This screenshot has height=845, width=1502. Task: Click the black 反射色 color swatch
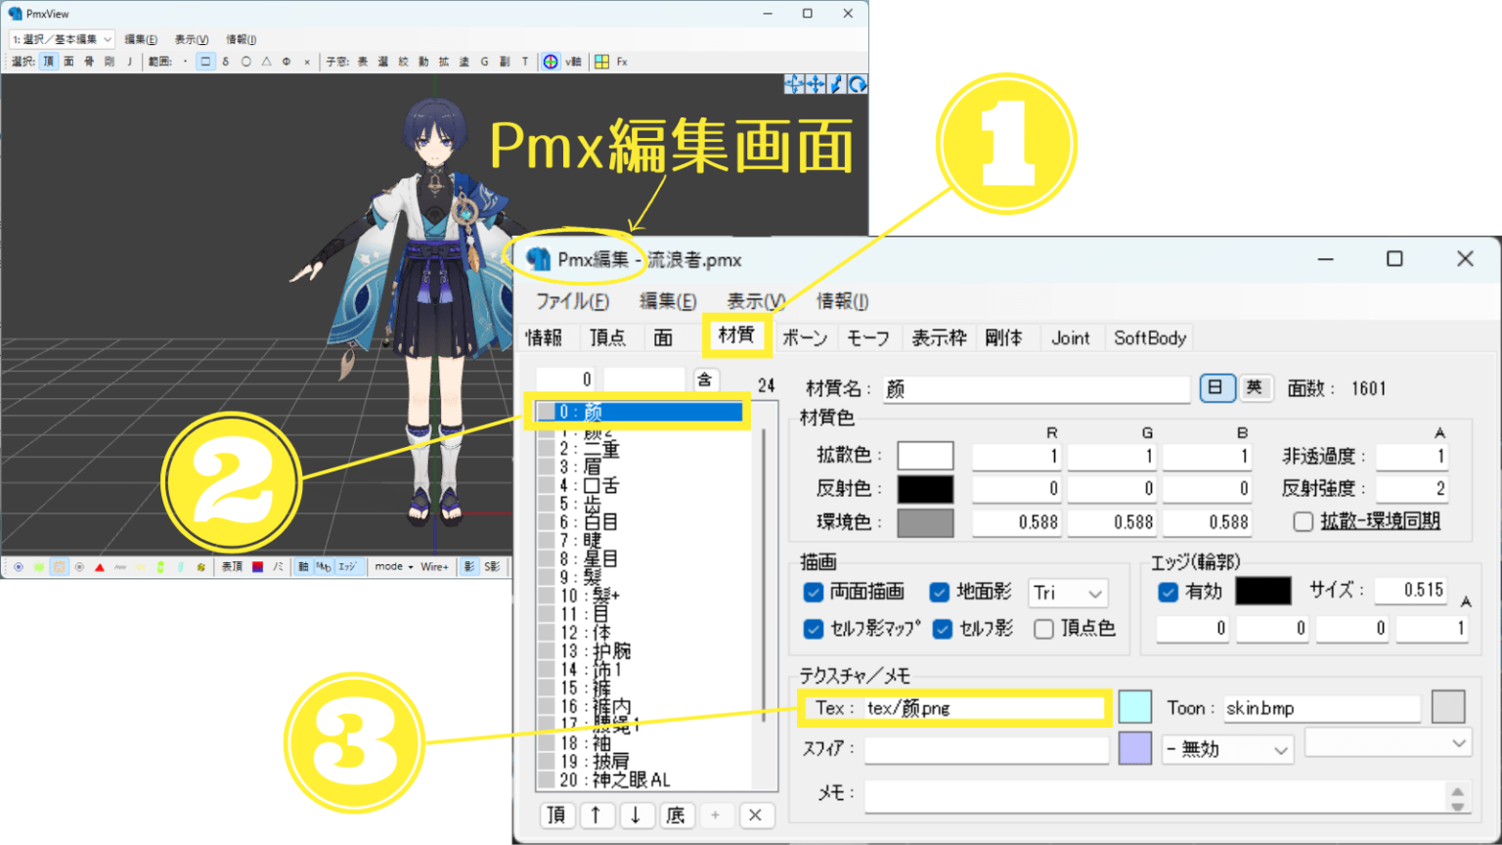(x=925, y=488)
